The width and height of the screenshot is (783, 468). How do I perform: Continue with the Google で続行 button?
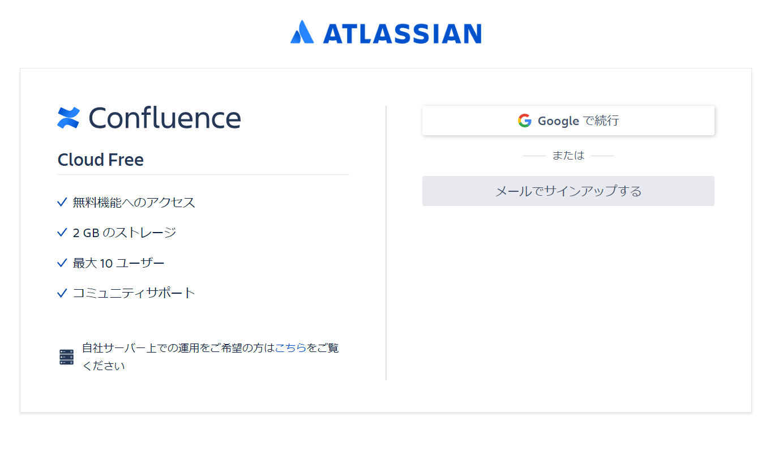(568, 121)
